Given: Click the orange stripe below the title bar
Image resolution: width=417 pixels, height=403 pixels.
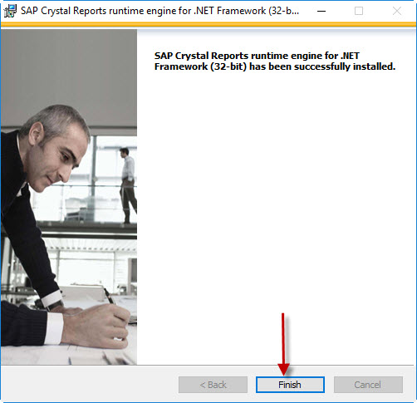Looking at the screenshot, I should click(208, 25).
